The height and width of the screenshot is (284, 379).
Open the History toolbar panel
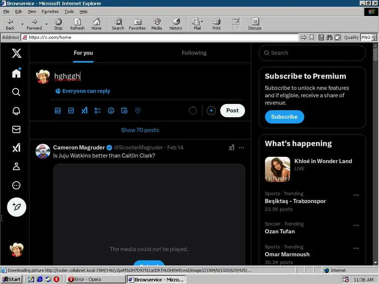click(176, 24)
